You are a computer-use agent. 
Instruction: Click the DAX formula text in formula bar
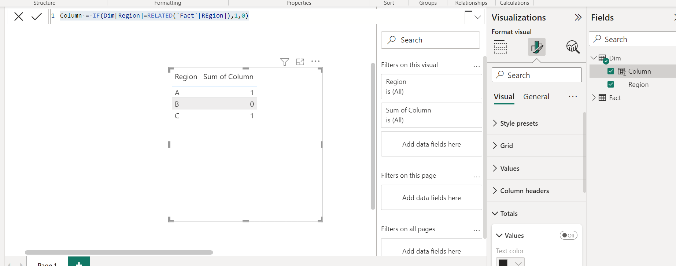154,16
